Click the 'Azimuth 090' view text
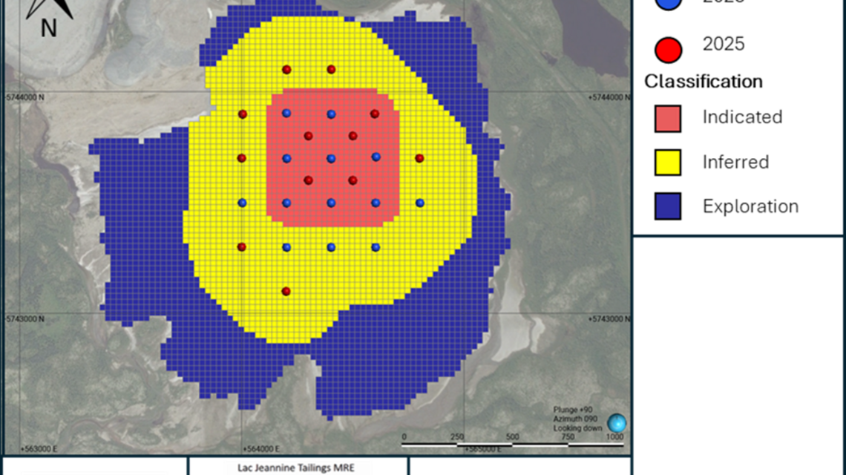 (x=575, y=419)
